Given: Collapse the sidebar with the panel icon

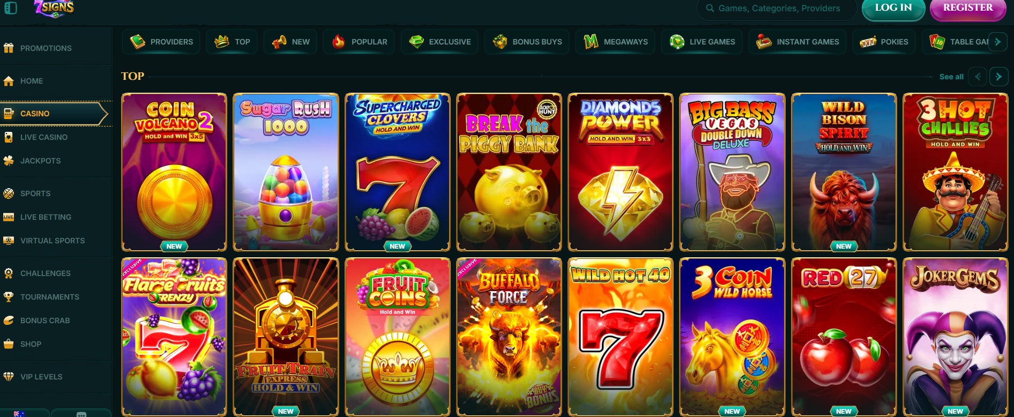Looking at the screenshot, I should click(x=11, y=8).
